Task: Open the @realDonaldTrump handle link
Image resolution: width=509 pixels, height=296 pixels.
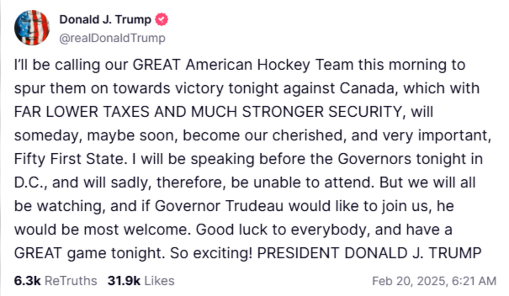Action: click(112, 38)
